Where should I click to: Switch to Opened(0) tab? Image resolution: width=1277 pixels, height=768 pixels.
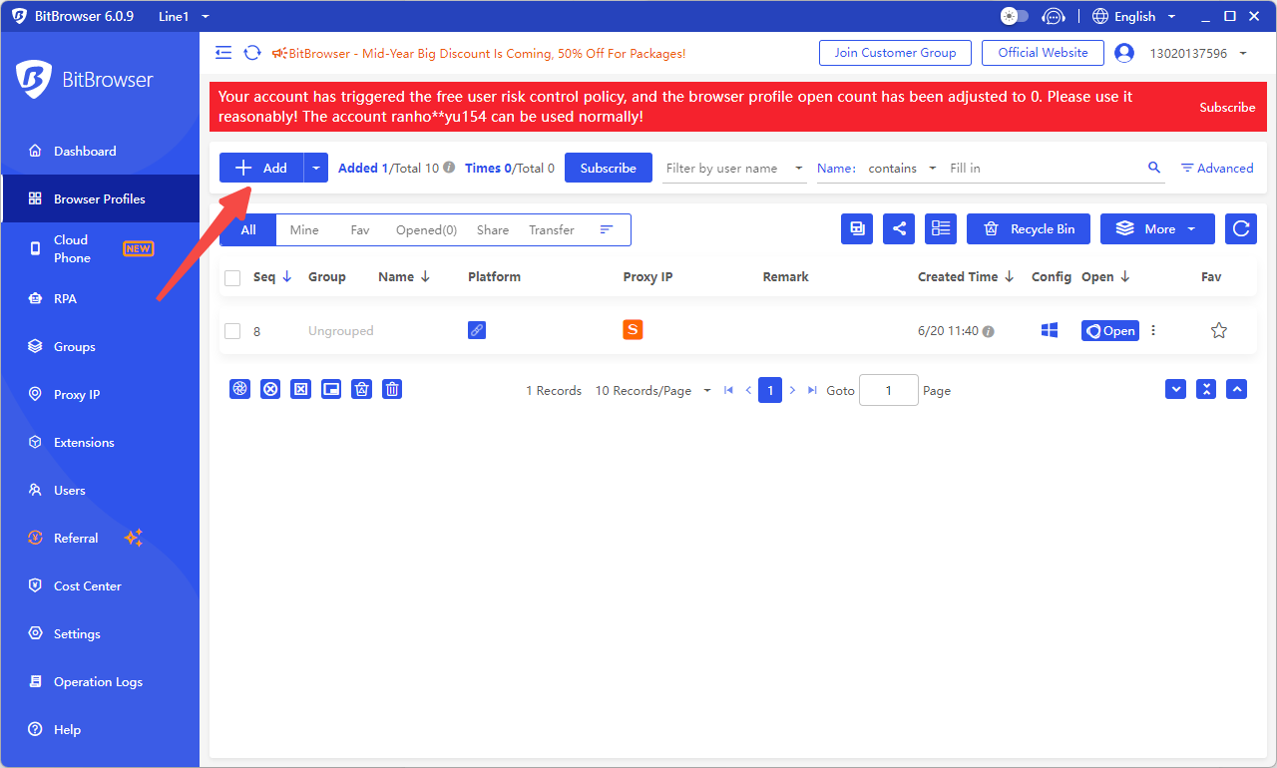click(426, 229)
